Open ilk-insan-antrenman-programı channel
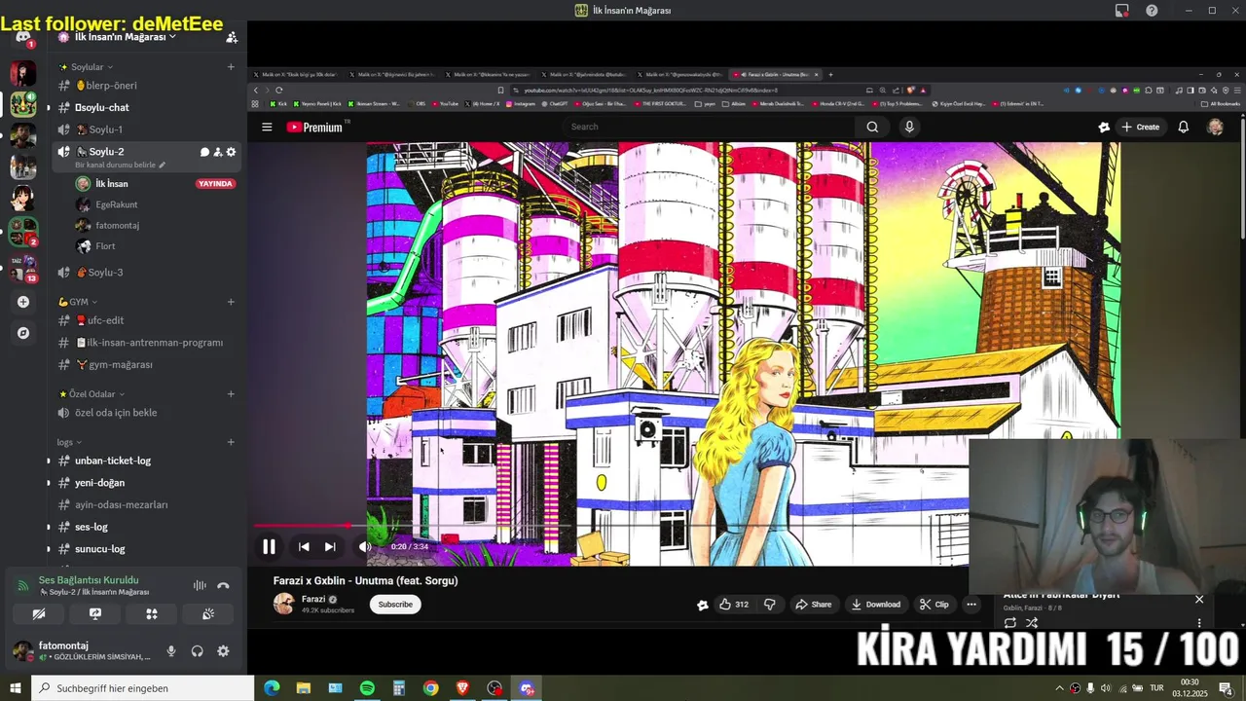1246x701 pixels. click(x=146, y=343)
